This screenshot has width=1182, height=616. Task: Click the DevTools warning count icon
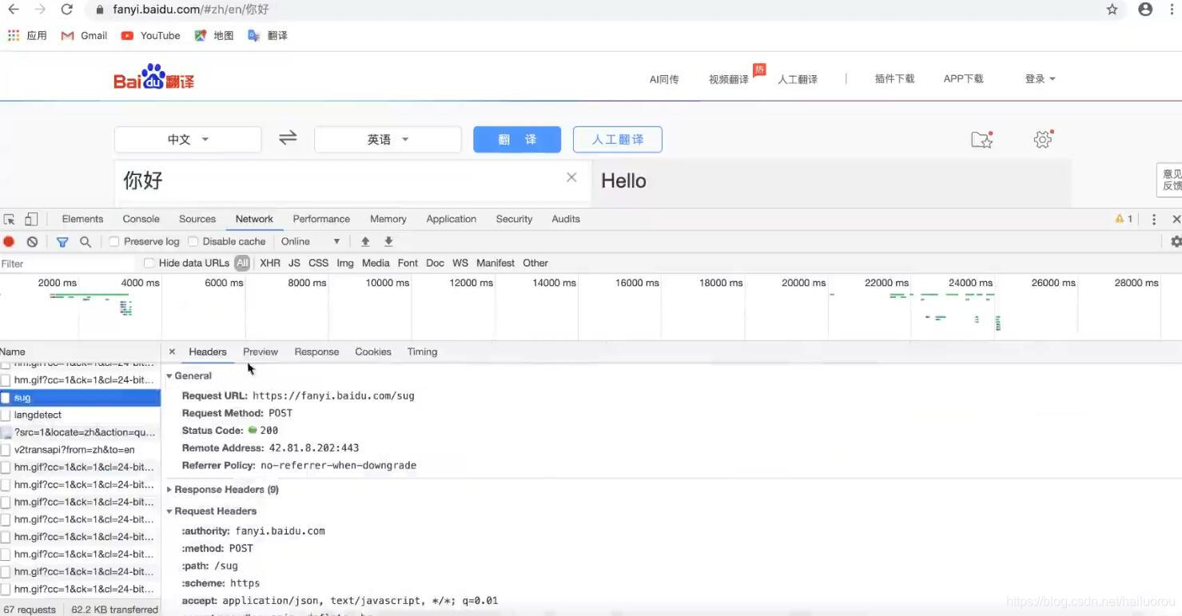pos(1124,219)
